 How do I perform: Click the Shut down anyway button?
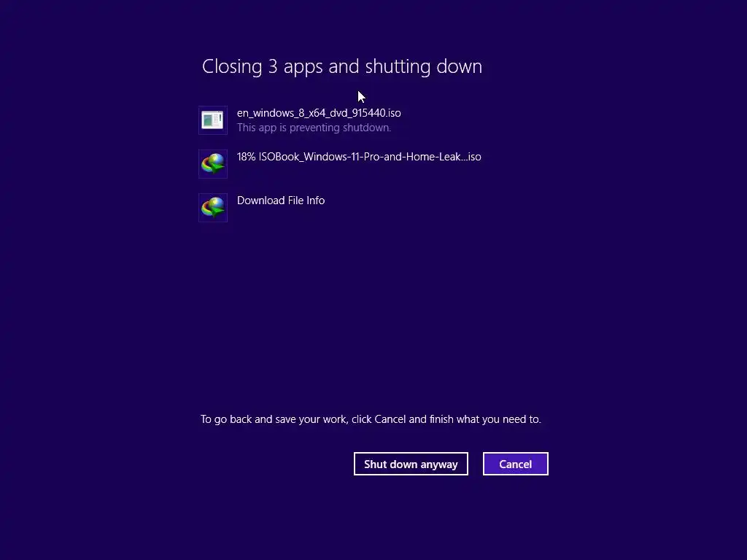click(411, 464)
